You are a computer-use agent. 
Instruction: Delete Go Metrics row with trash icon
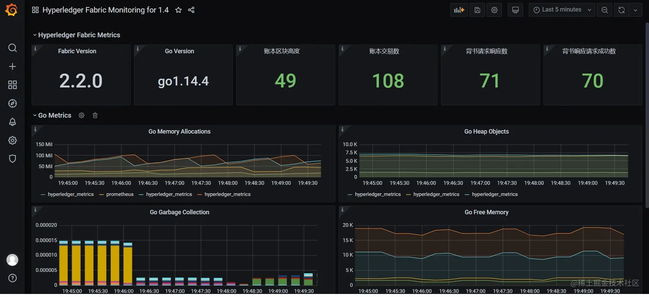pyautogui.click(x=95, y=115)
